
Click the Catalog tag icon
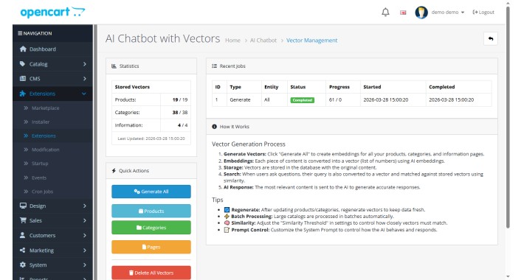[22, 64]
